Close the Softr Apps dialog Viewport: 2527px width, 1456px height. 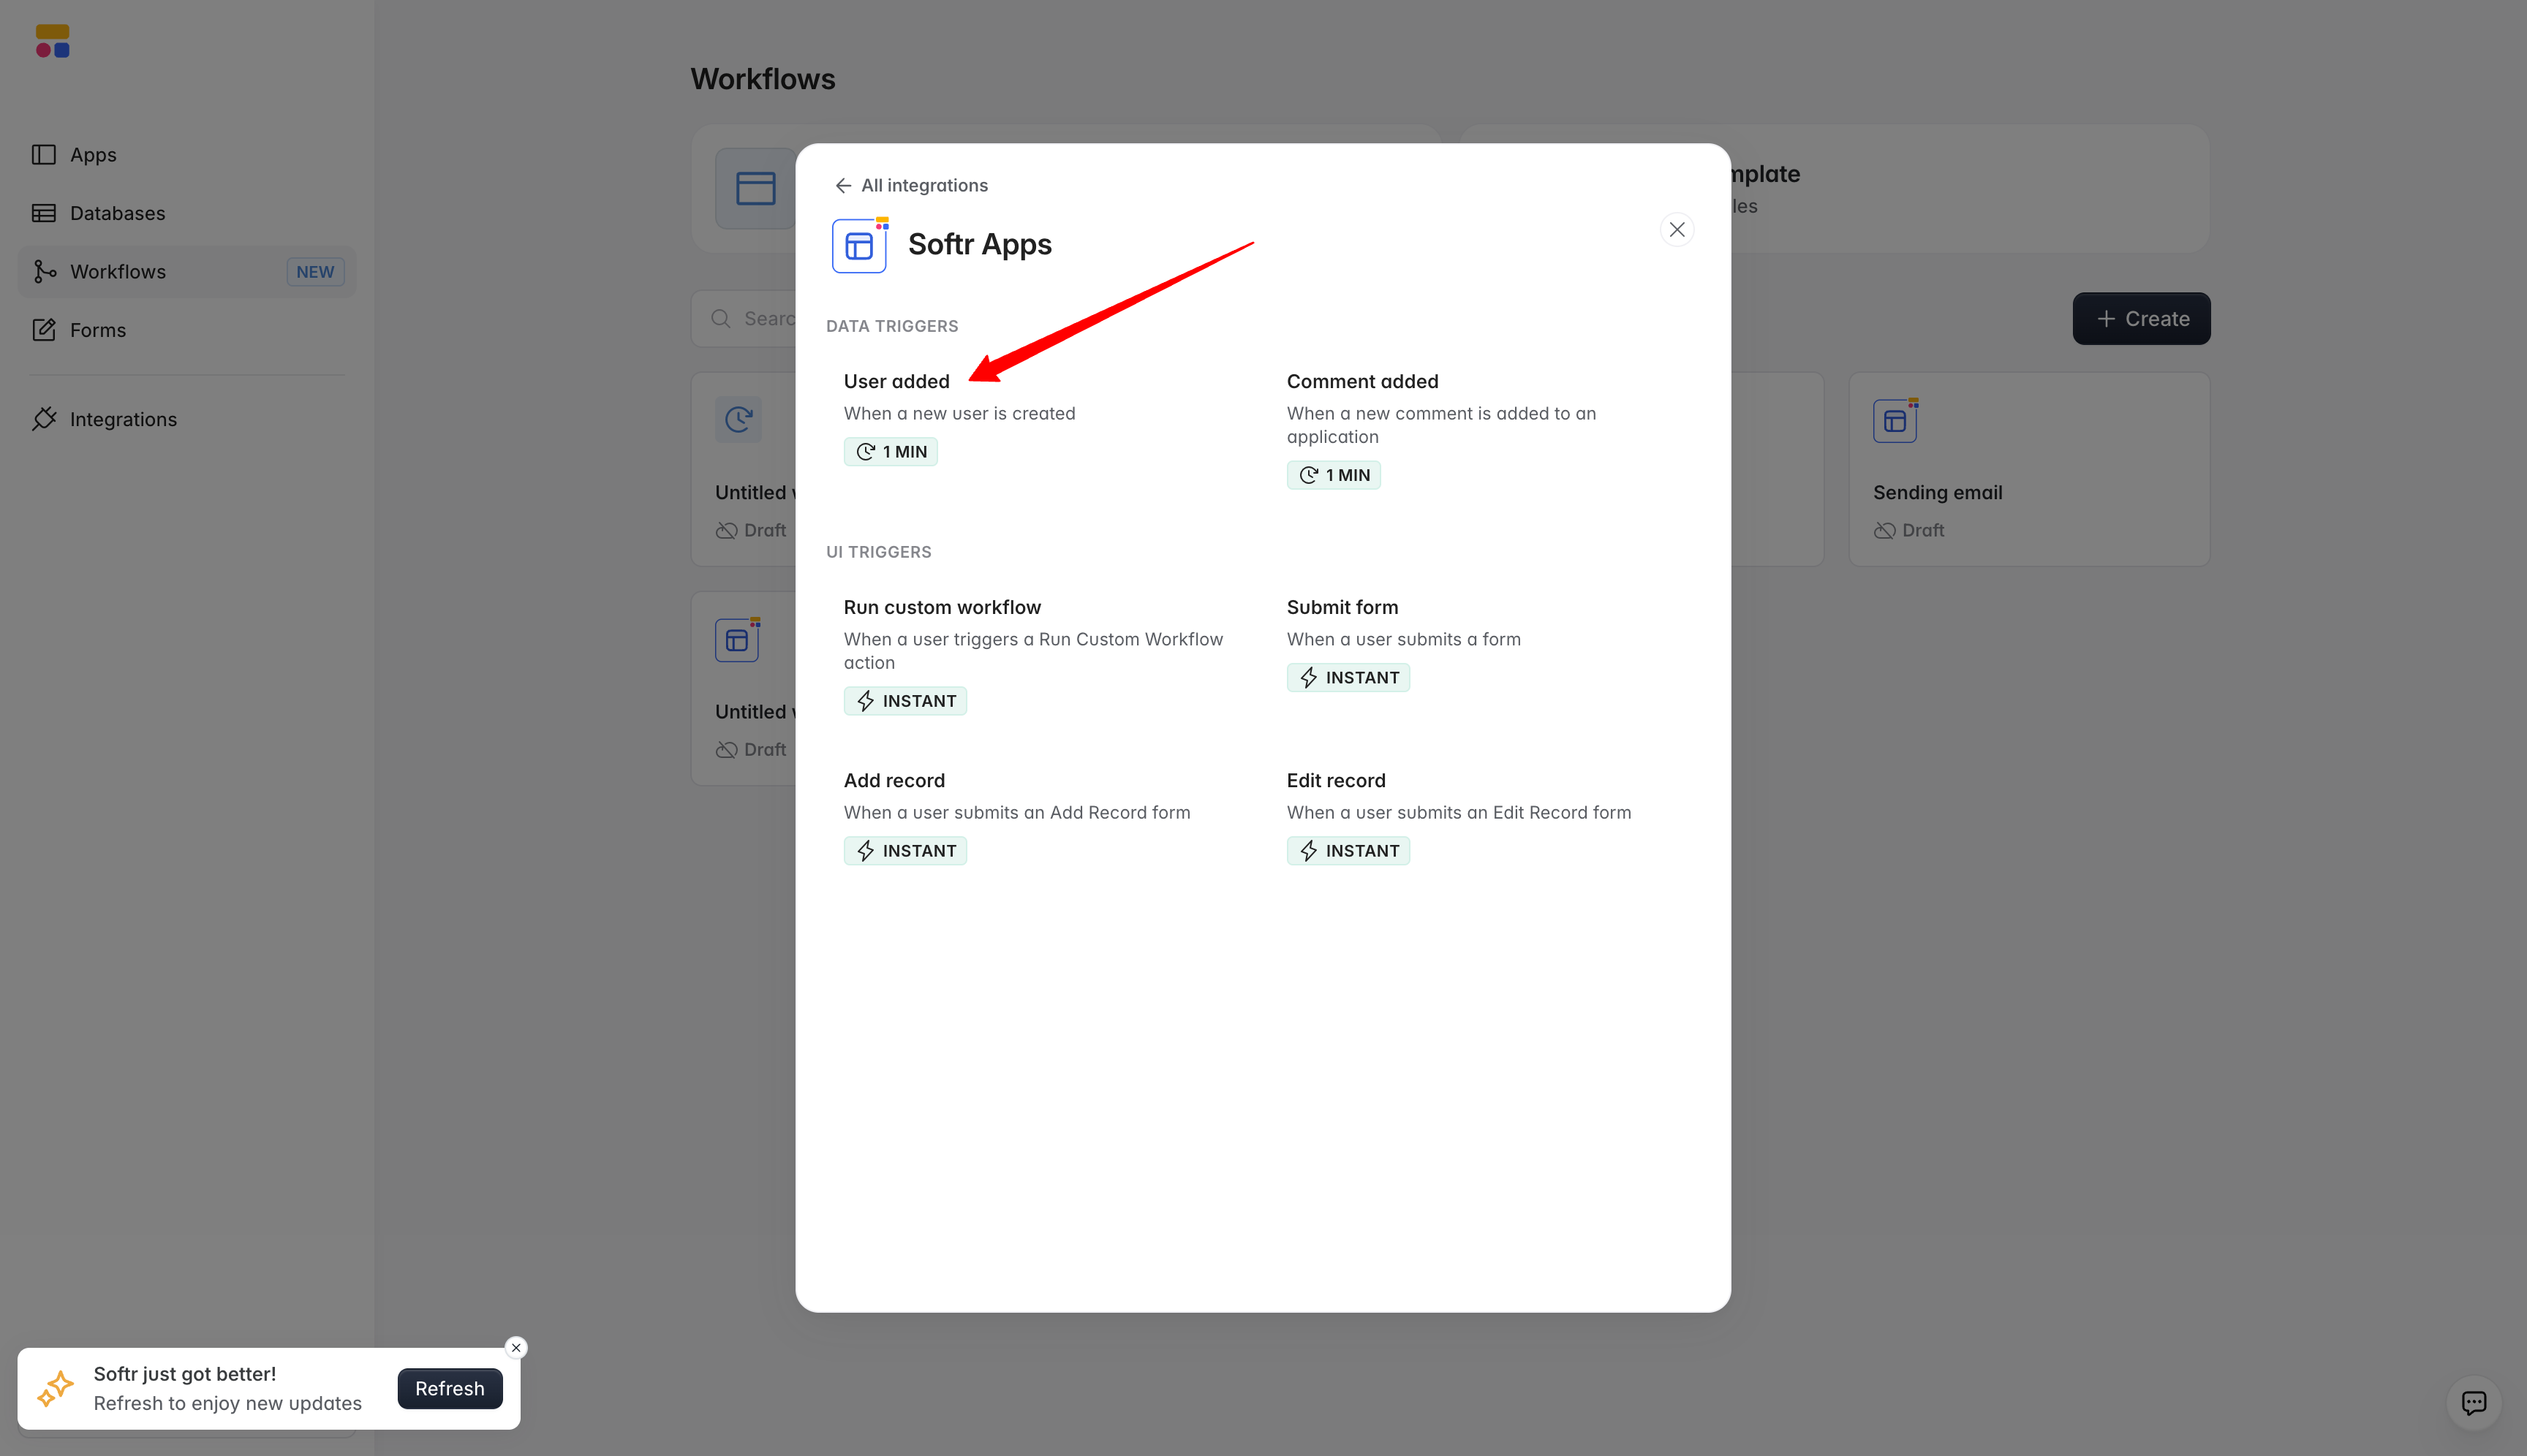tap(1677, 230)
